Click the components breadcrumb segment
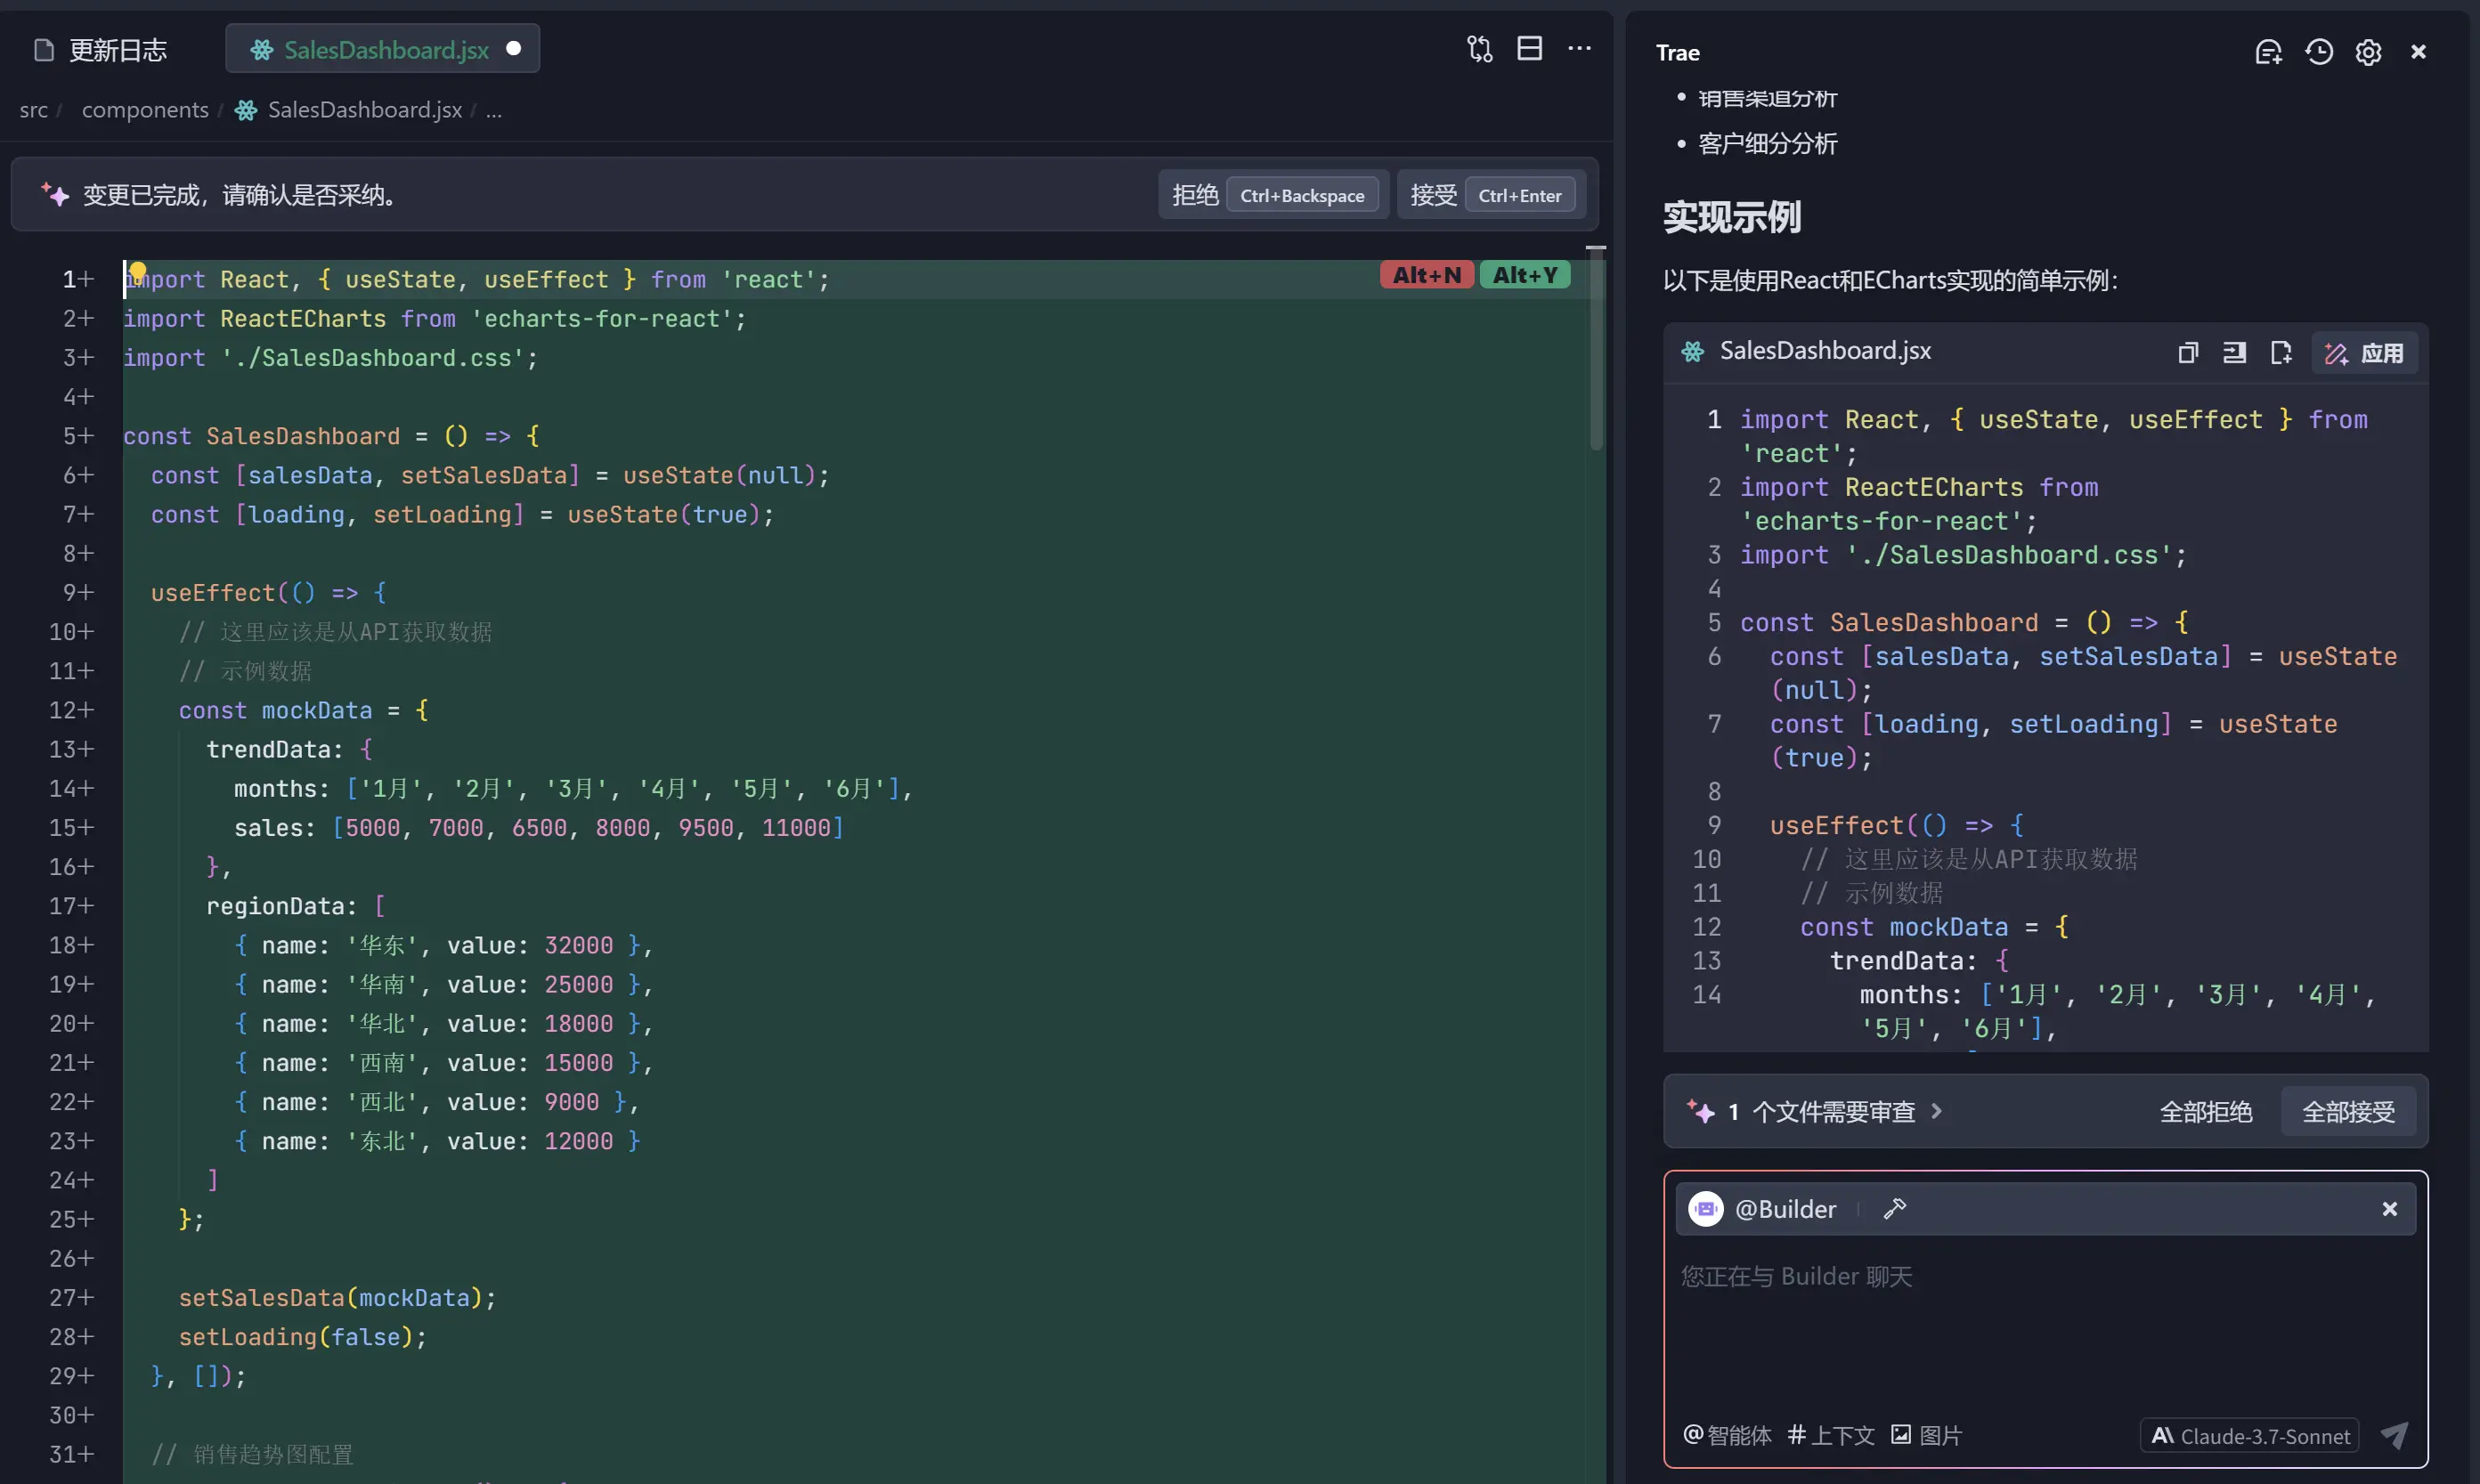The width and height of the screenshot is (2480, 1484). [145, 110]
